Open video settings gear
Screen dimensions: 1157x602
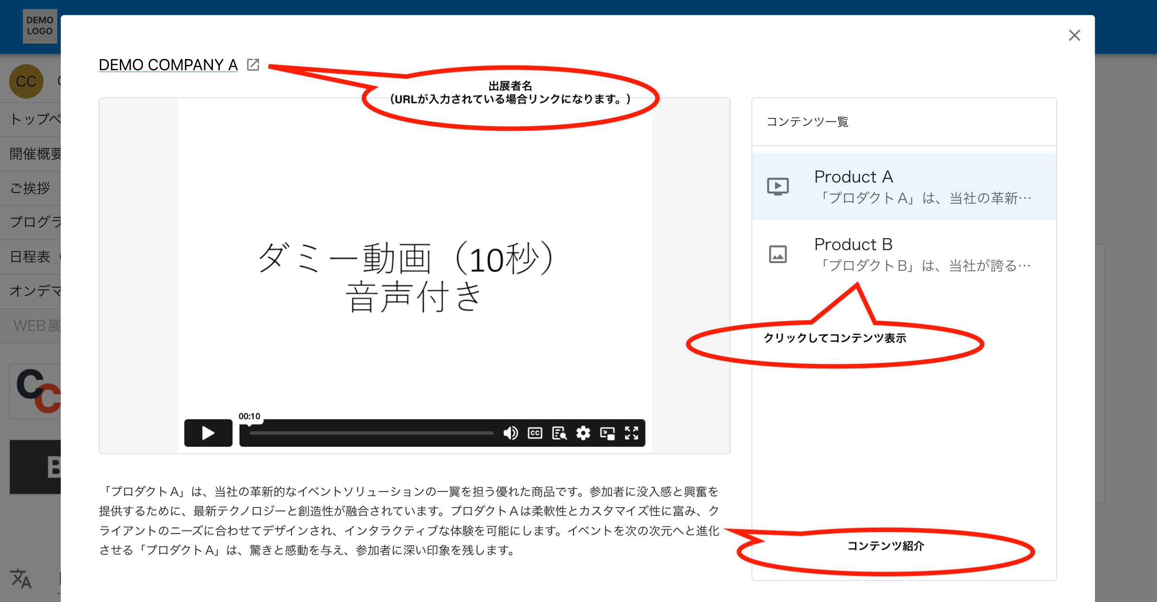pyautogui.click(x=583, y=433)
